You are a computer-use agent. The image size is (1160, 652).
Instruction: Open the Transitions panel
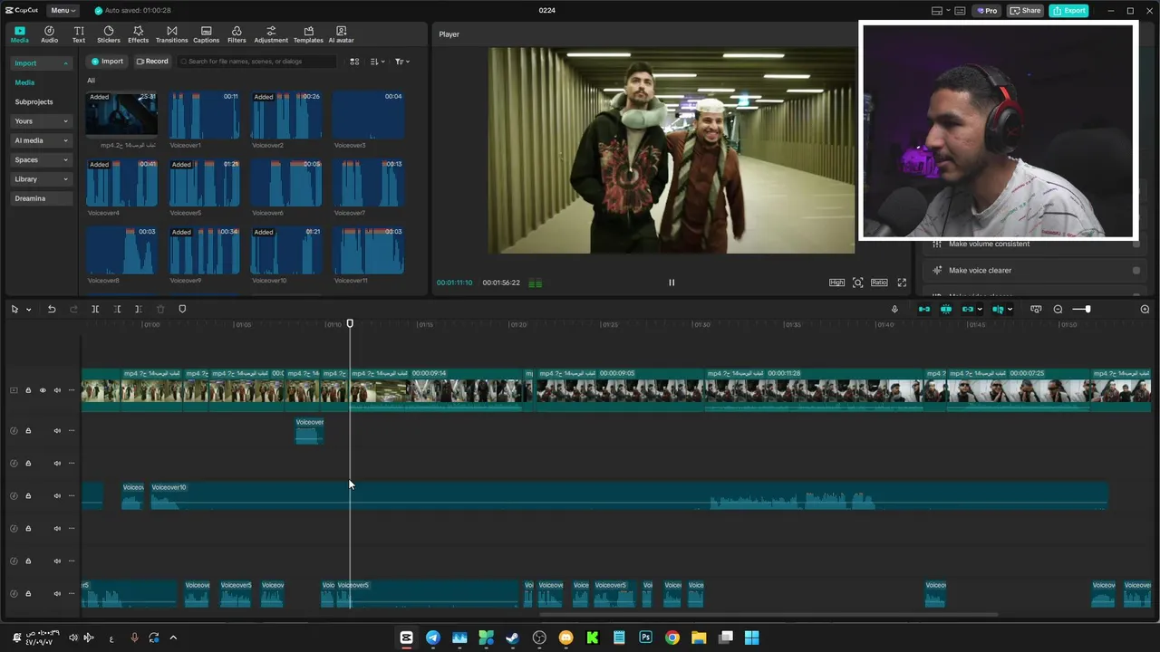171,34
